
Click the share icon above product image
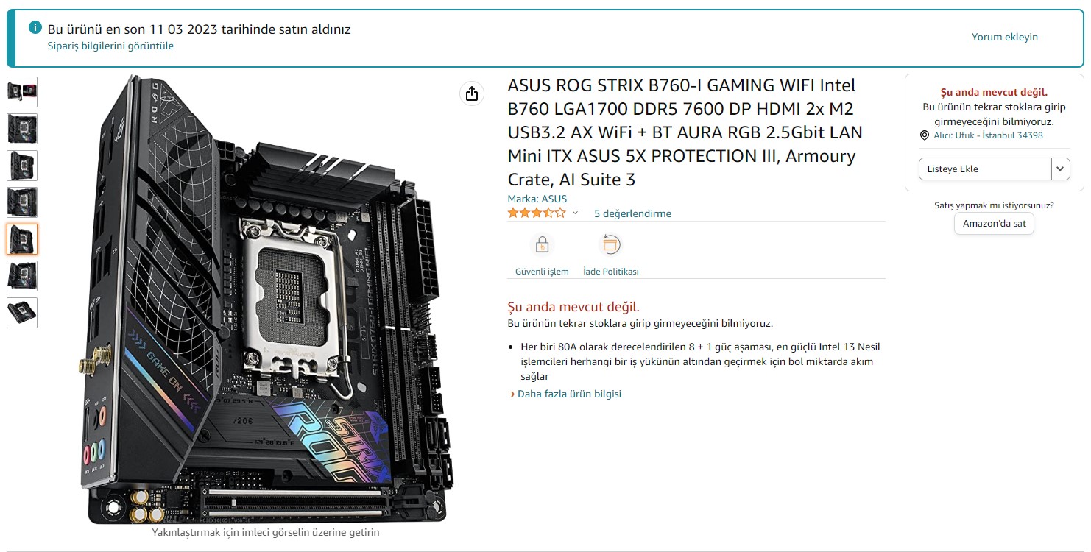point(472,93)
